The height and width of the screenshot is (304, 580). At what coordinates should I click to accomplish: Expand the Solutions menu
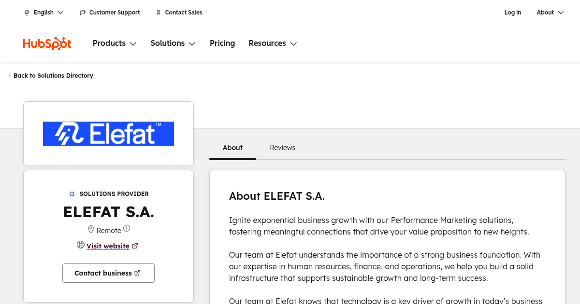click(173, 43)
